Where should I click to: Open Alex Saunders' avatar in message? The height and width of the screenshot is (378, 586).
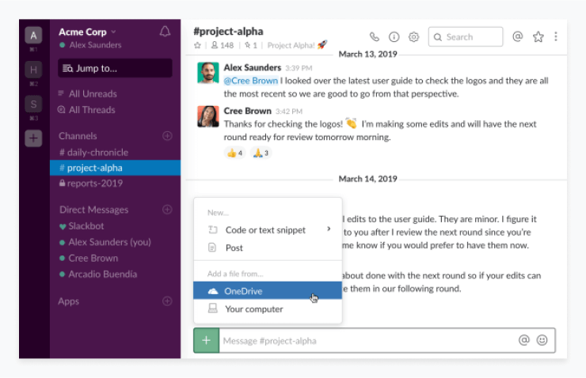tap(208, 73)
